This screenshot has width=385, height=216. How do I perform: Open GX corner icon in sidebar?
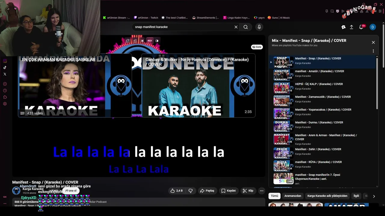[5, 197]
